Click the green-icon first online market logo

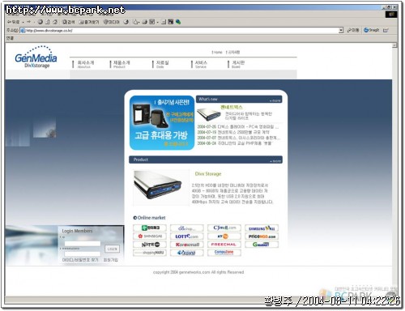click(150, 228)
